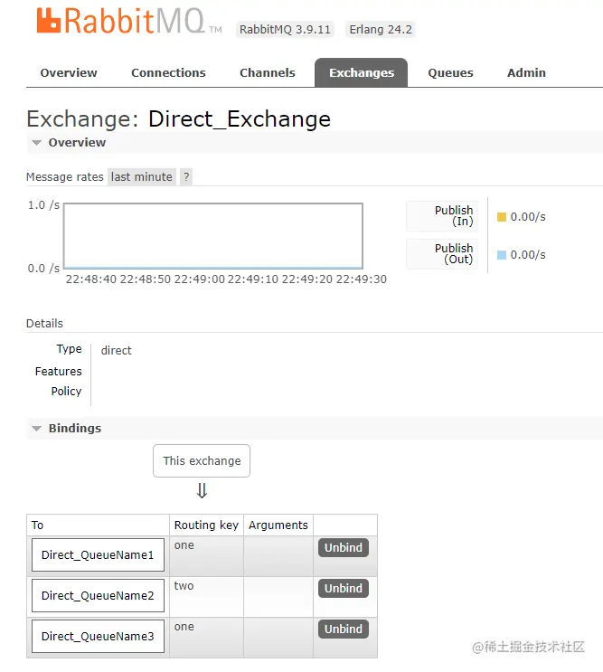
Task: Click the message rates chart area
Action: click(213, 236)
